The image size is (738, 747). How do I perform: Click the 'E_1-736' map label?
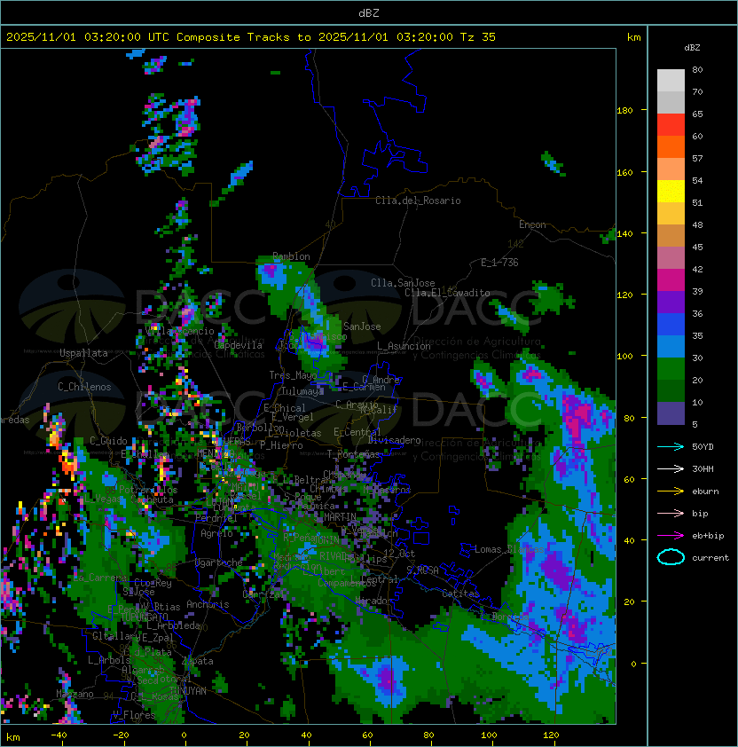(499, 263)
